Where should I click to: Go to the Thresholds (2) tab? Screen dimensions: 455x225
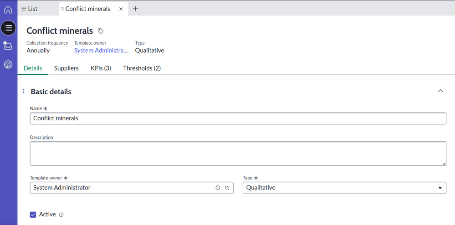click(x=142, y=68)
